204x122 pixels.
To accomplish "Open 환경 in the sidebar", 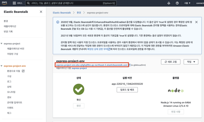I will coord(6,21).
